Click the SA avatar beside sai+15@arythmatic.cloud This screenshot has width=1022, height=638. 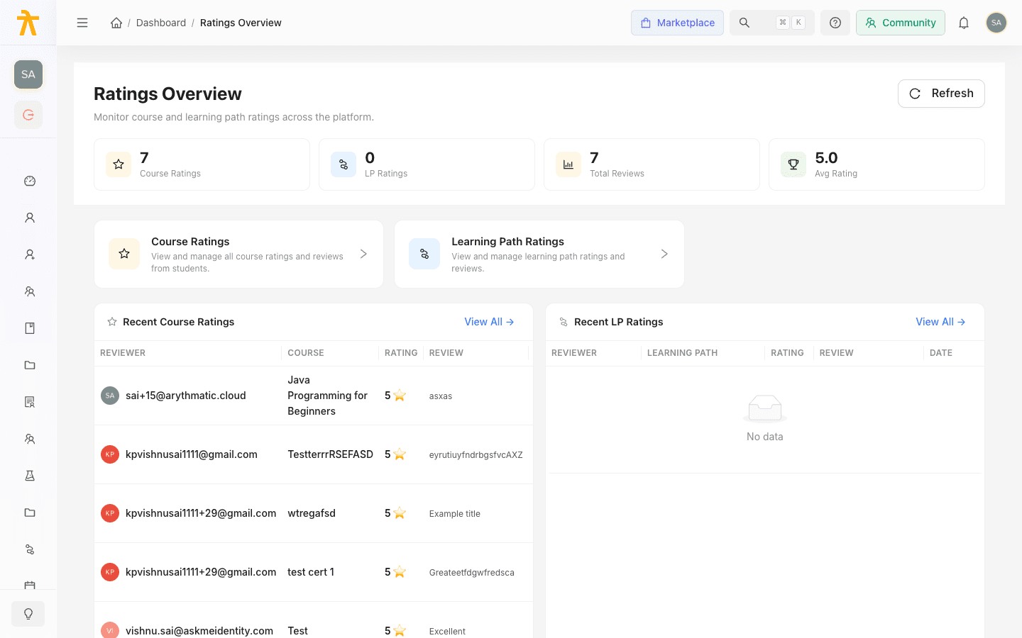pyautogui.click(x=110, y=396)
